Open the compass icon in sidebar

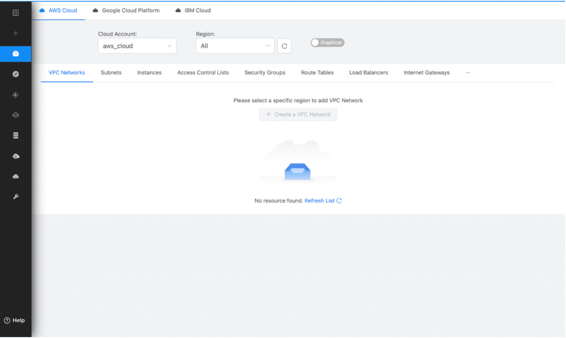(x=16, y=74)
